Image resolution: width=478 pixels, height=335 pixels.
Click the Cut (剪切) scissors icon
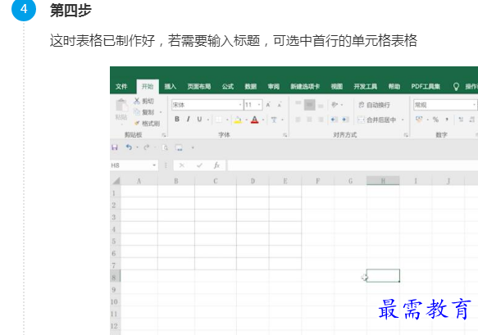[137, 101]
